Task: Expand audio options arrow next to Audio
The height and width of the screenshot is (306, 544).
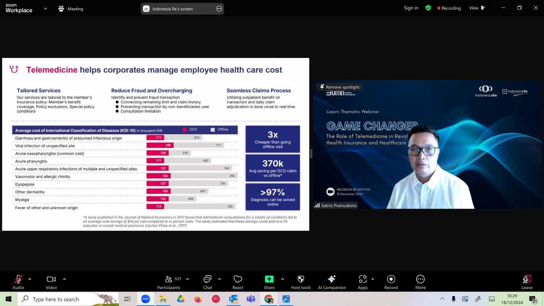Action: [30, 279]
